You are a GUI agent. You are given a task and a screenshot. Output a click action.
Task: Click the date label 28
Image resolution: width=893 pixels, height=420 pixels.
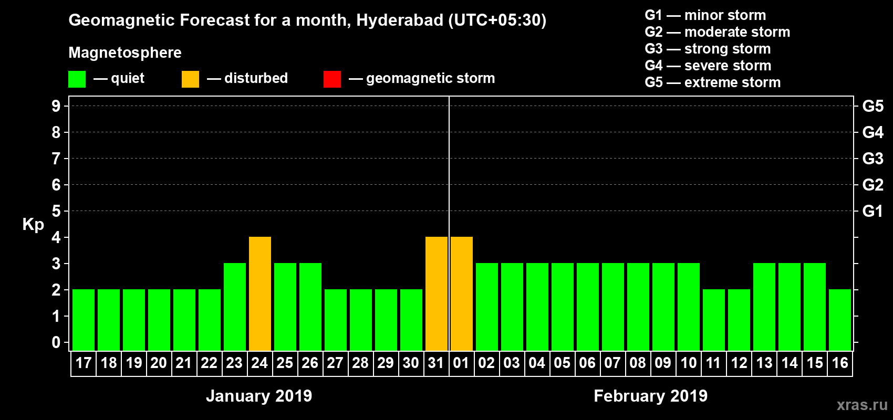(x=360, y=363)
